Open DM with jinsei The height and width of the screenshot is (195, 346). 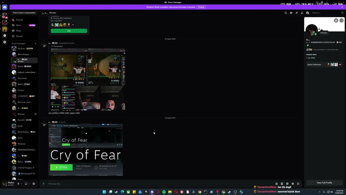[x=24, y=126]
